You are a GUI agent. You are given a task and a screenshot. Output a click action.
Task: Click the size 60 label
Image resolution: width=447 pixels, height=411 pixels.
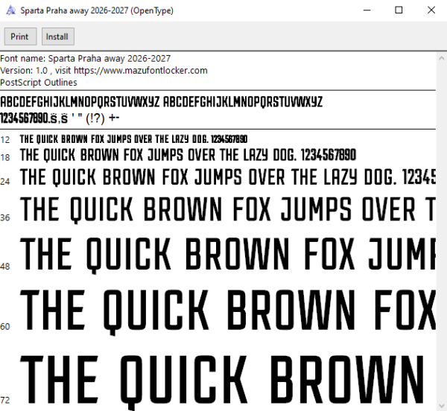pyautogui.click(x=5, y=327)
